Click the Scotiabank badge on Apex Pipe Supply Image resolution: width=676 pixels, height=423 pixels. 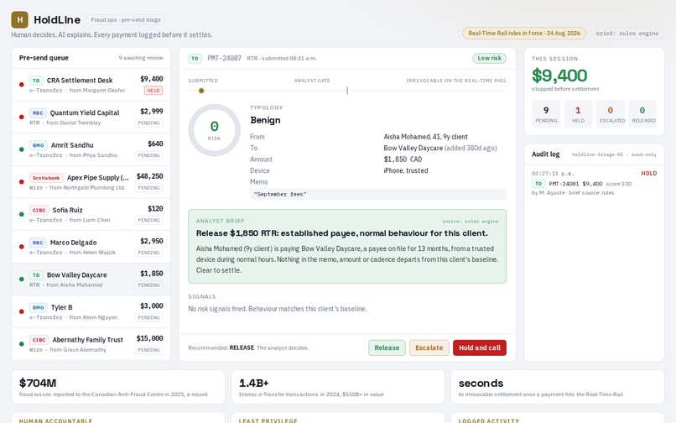pyautogui.click(x=46, y=177)
